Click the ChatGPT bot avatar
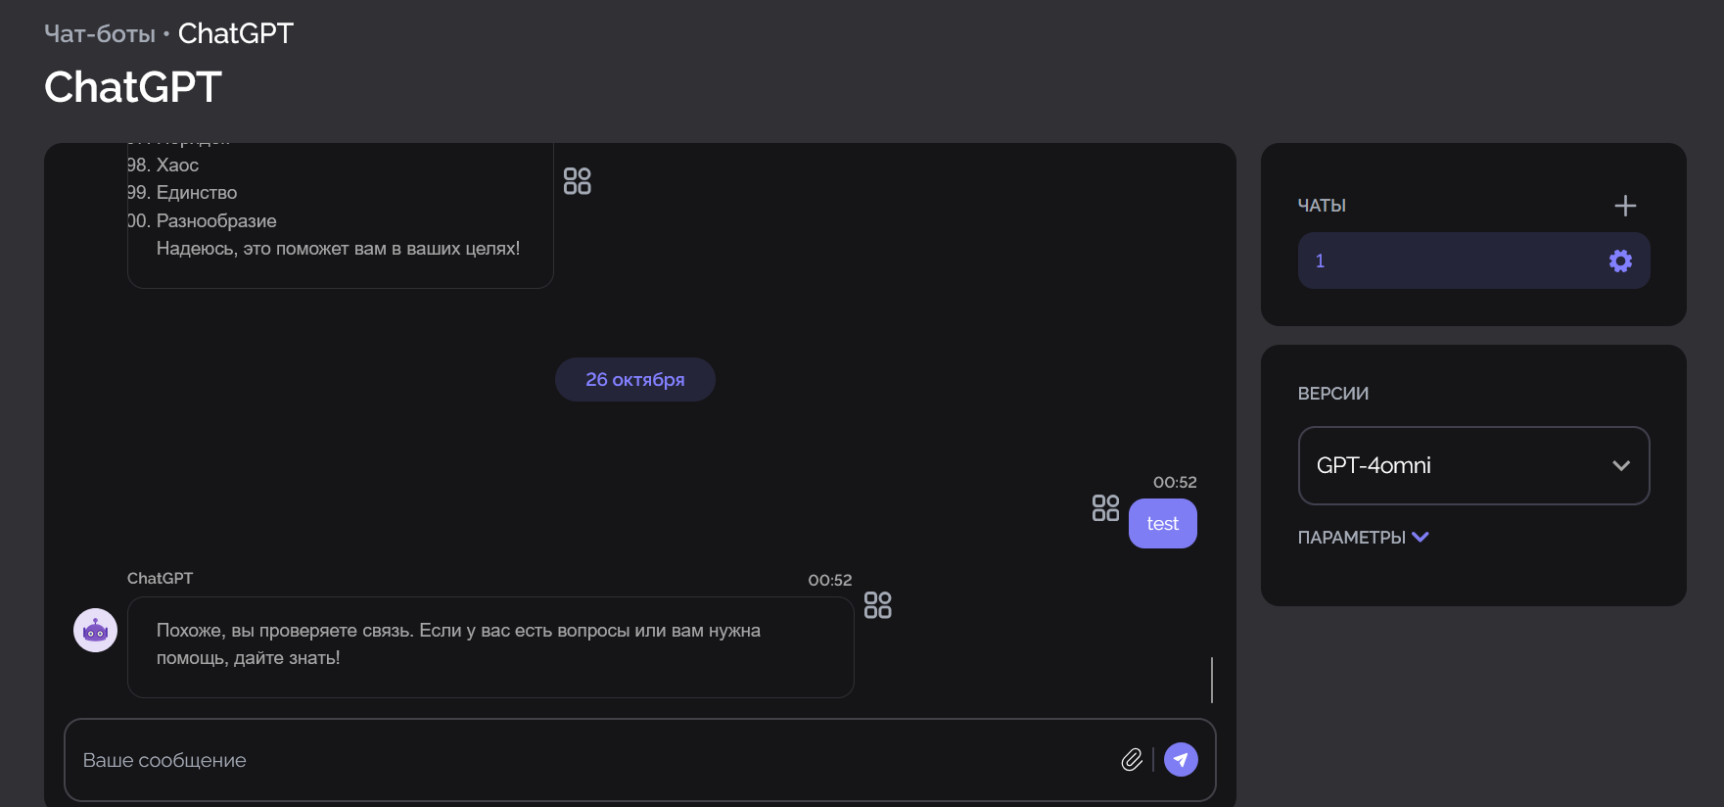 (95, 631)
